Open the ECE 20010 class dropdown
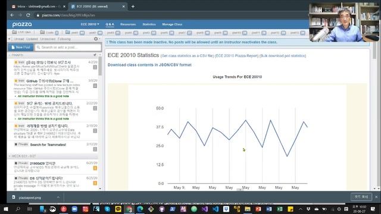 (90, 24)
